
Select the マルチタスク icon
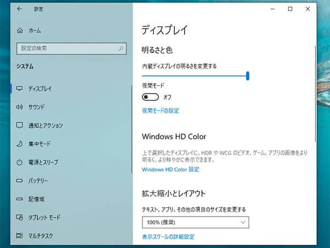click(x=19, y=235)
